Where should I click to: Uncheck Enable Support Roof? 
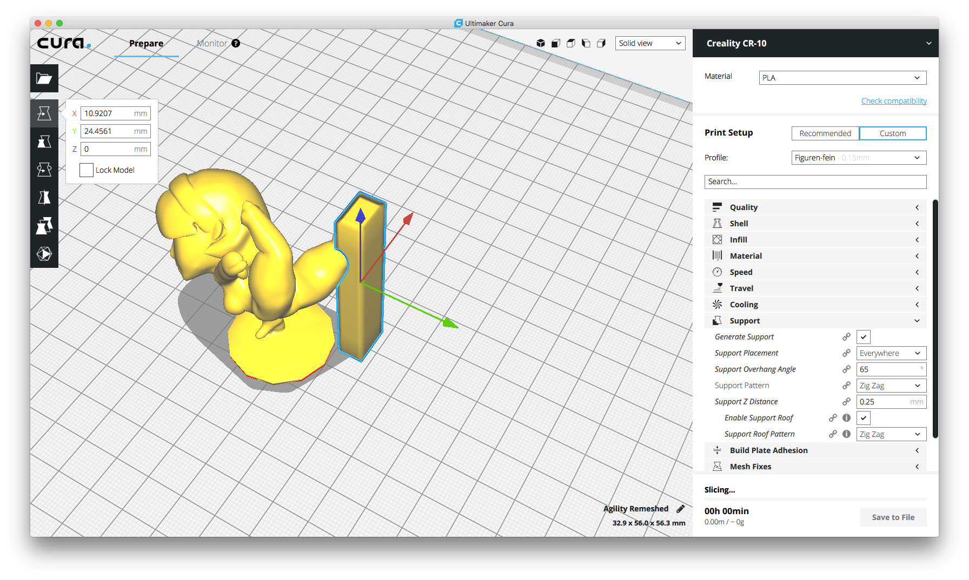(863, 417)
